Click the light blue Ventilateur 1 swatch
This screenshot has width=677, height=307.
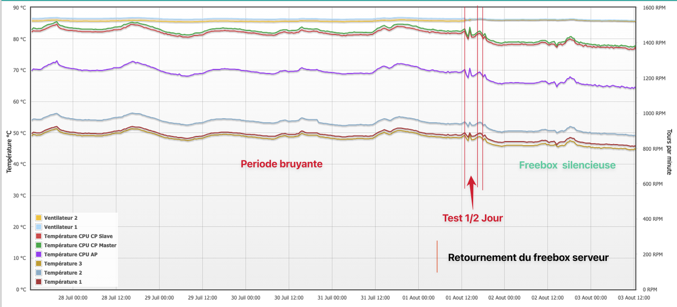click(x=38, y=227)
